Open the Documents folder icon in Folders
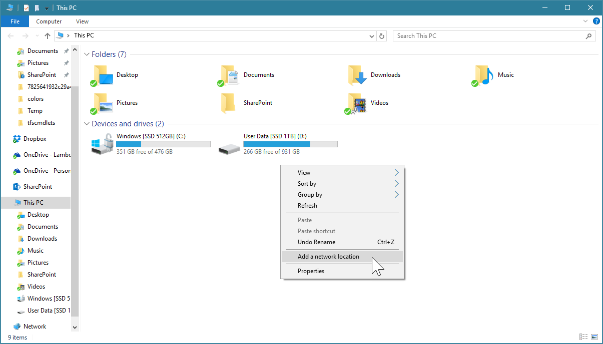603x344 pixels. click(x=229, y=75)
